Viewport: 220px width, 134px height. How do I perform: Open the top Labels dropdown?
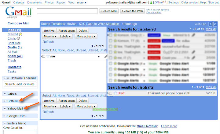[65, 36]
